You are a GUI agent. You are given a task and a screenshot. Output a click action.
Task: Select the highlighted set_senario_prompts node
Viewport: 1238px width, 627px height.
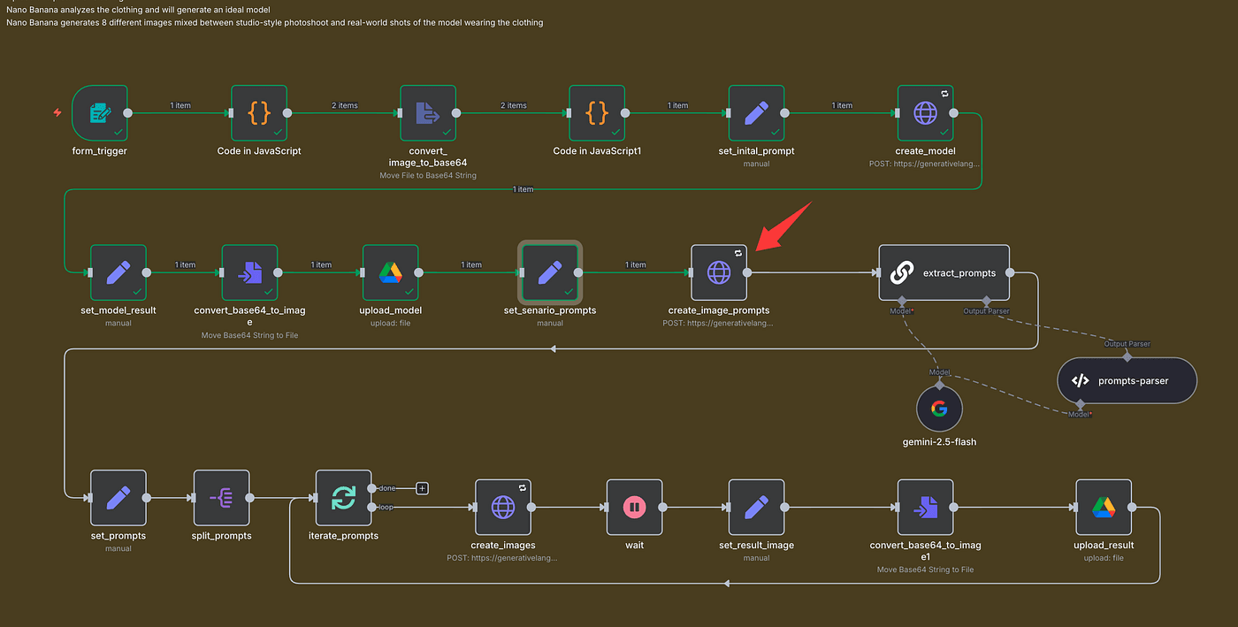coord(550,272)
